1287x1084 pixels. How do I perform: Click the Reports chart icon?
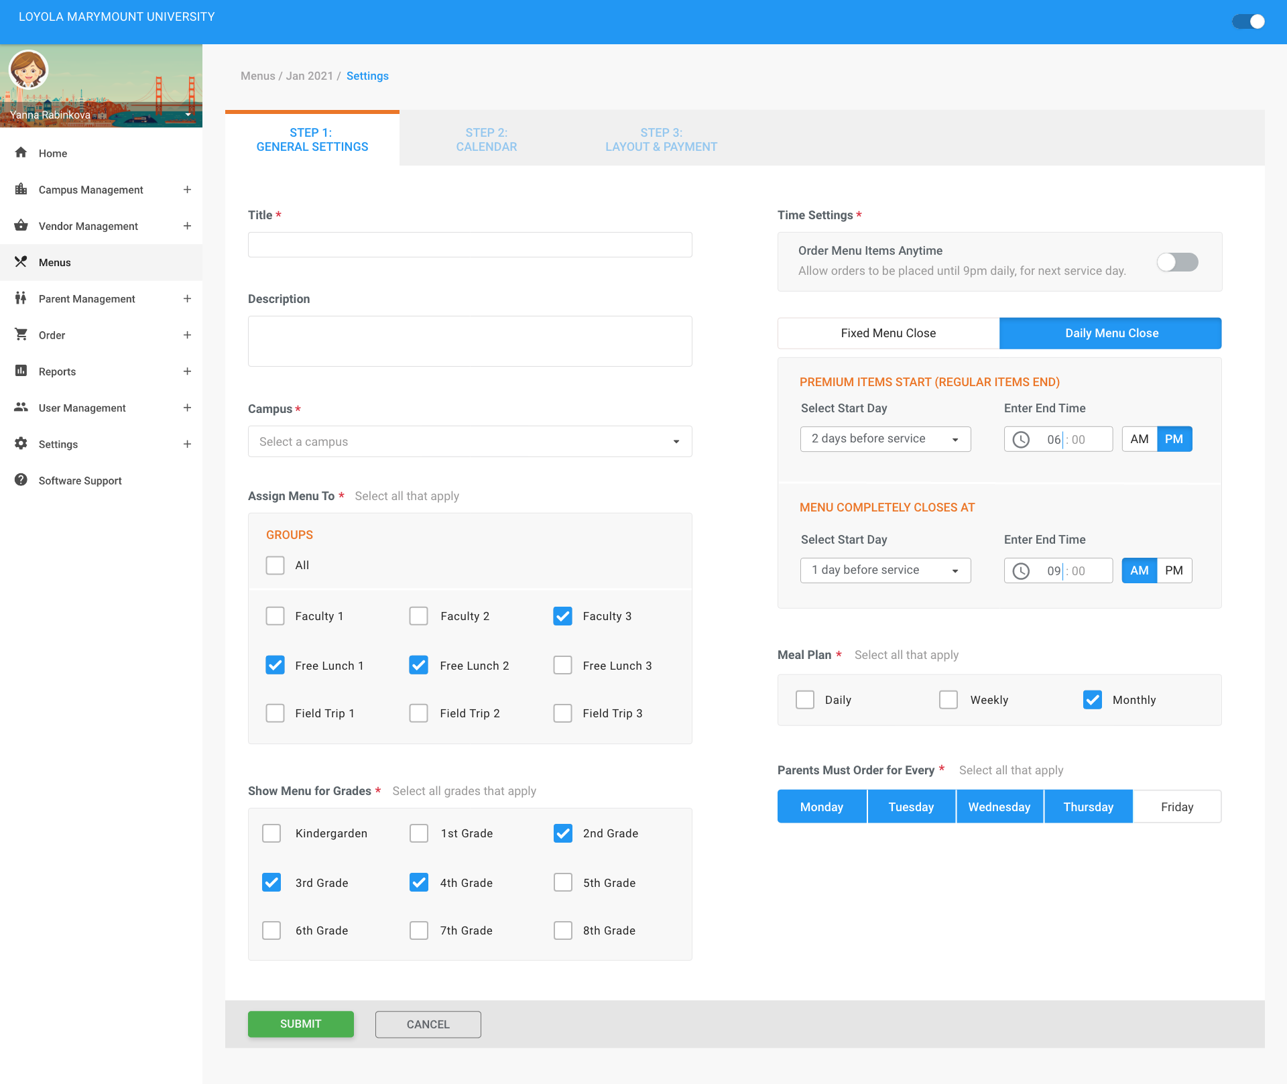pos(21,371)
